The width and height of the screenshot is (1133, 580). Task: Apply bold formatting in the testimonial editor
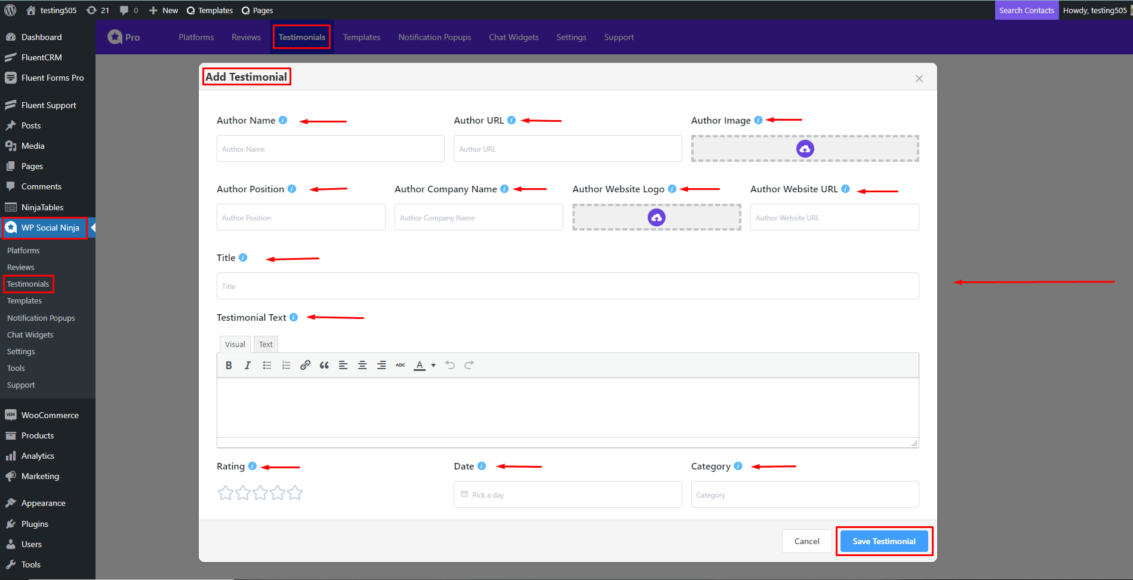[229, 365]
